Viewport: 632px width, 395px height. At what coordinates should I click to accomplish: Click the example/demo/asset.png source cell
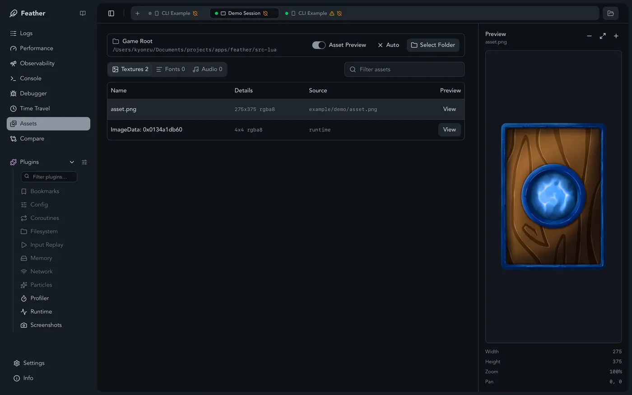tap(343, 110)
